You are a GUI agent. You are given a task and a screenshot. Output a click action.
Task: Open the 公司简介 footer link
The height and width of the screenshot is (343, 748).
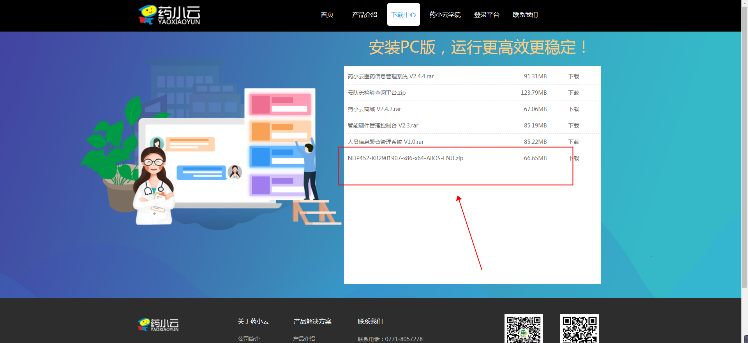tap(249, 339)
